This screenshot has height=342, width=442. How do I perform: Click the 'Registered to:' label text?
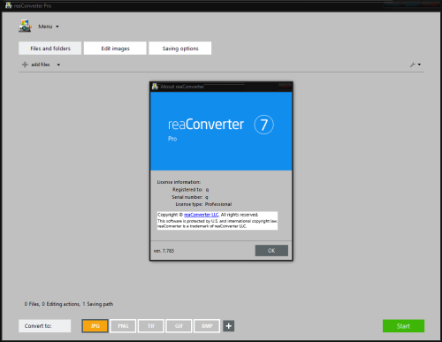click(187, 189)
